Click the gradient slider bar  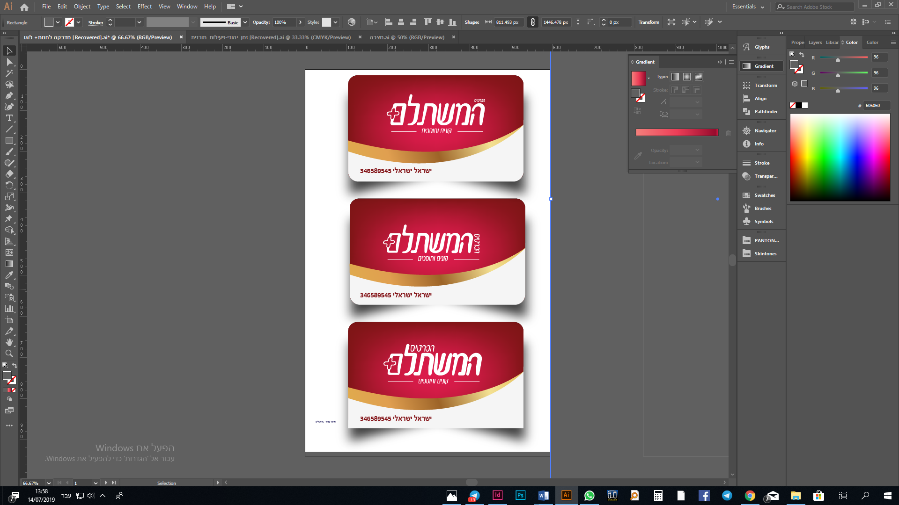coord(677,133)
